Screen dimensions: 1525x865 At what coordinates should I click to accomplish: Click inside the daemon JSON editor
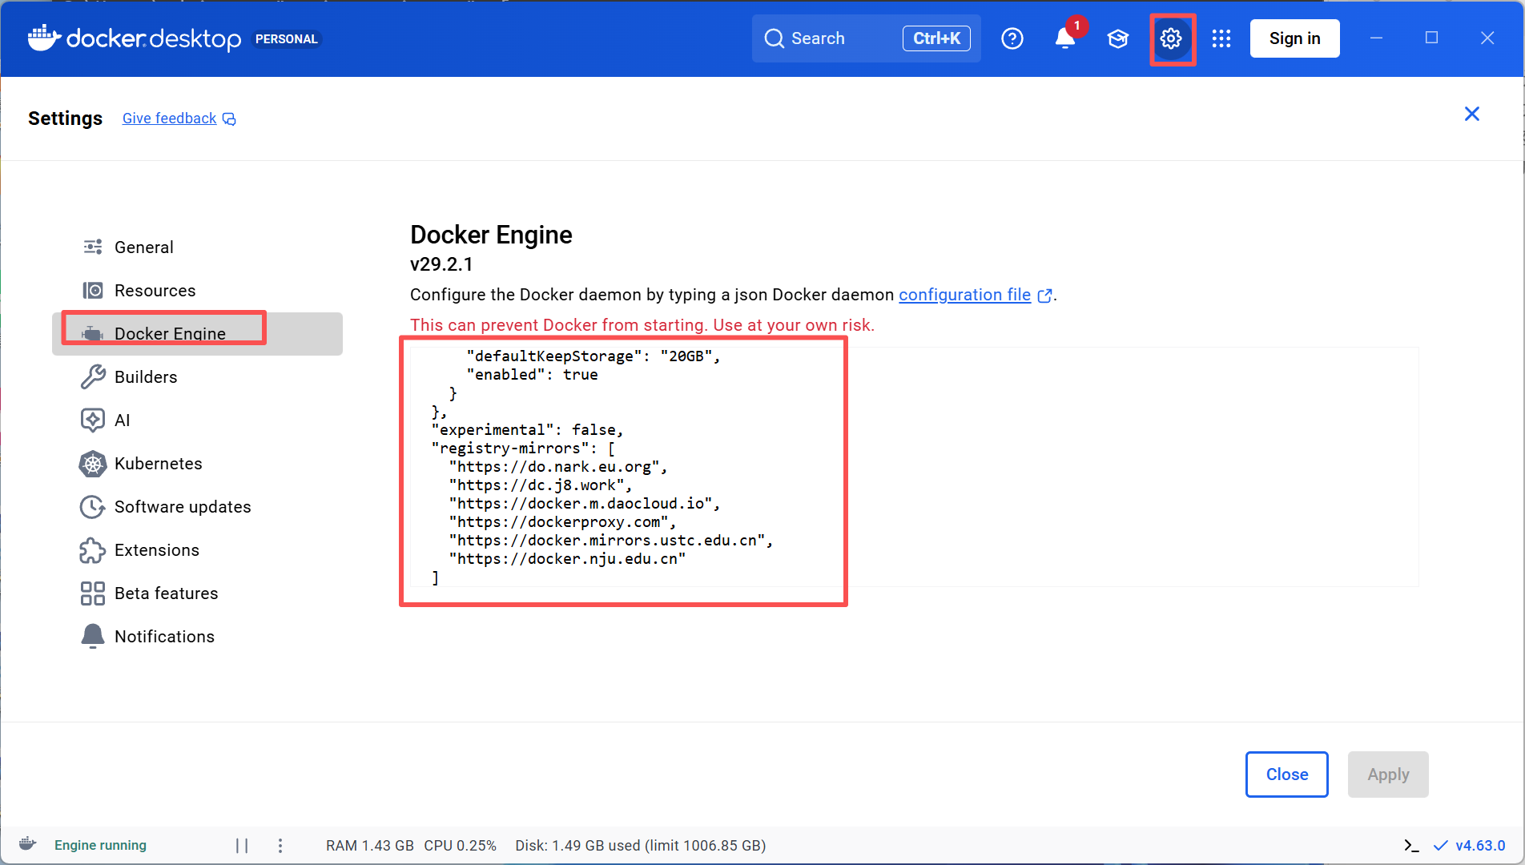pyautogui.click(x=914, y=467)
